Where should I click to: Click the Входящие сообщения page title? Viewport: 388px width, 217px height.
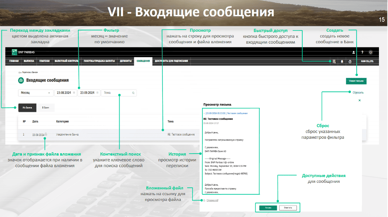click(x=47, y=80)
